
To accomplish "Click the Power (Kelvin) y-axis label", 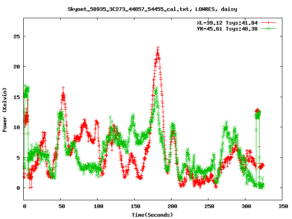I will (5, 110).
